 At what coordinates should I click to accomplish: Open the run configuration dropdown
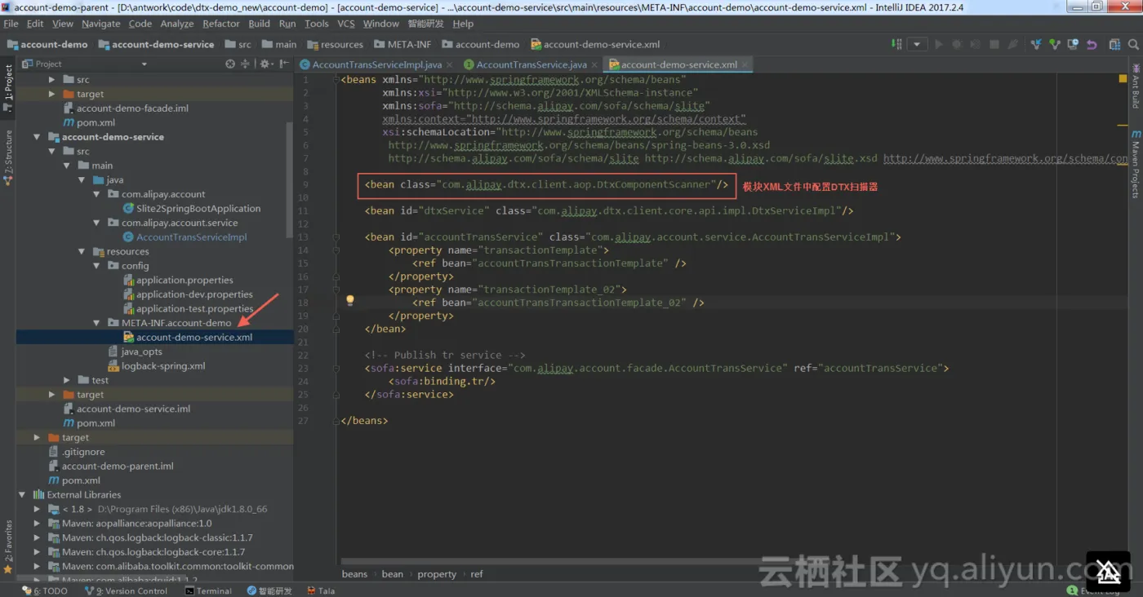click(x=917, y=44)
